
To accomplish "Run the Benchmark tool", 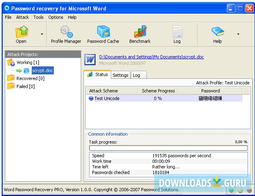I will click(140, 34).
